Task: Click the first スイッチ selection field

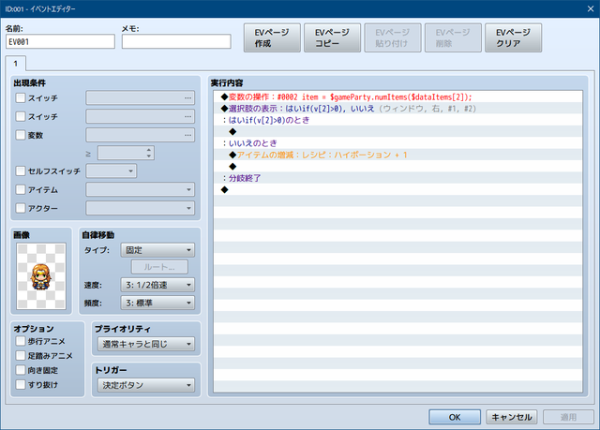Action: [140, 97]
